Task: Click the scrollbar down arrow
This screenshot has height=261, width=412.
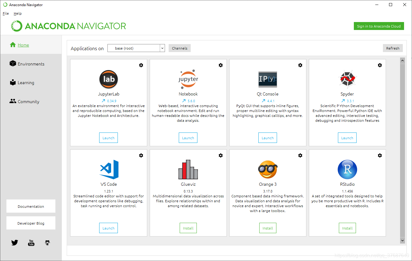Action: point(402,240)
